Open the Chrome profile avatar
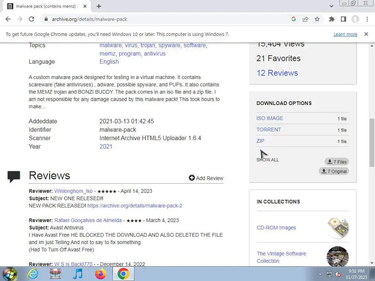The height and width of the screenshot is (281, 375). tap(355, 19)
